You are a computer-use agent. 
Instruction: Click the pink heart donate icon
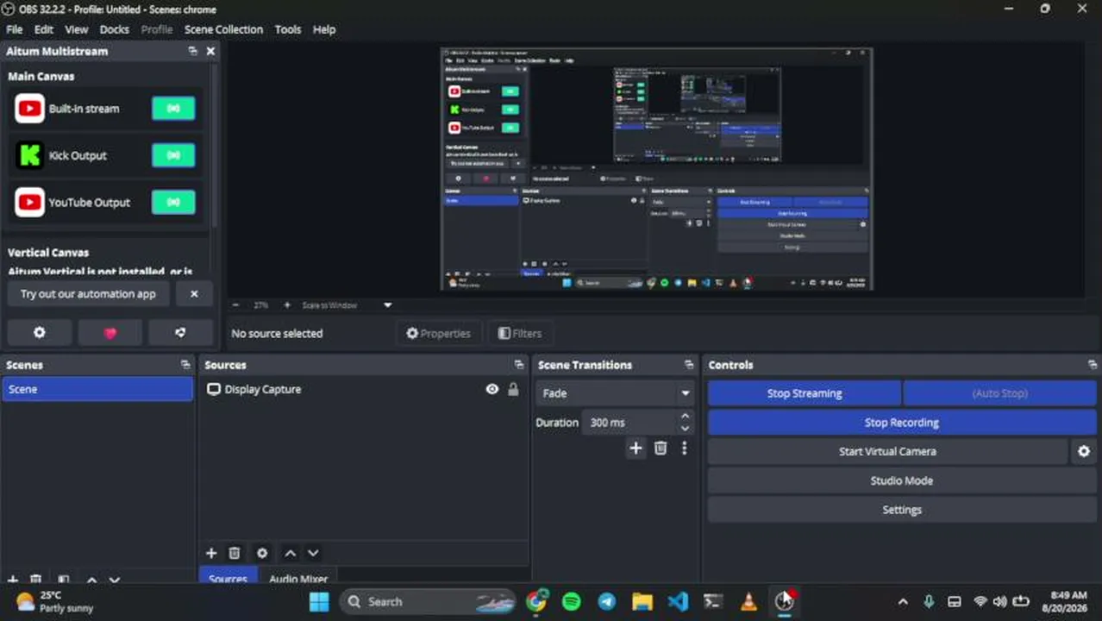pos(110,333)
